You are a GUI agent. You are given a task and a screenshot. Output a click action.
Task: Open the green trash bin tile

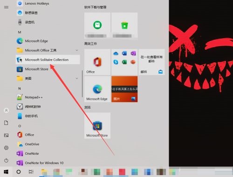click(124, 25)
